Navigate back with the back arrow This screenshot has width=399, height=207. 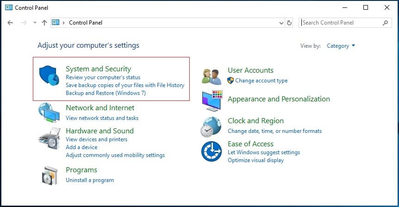tap(10, 23)
